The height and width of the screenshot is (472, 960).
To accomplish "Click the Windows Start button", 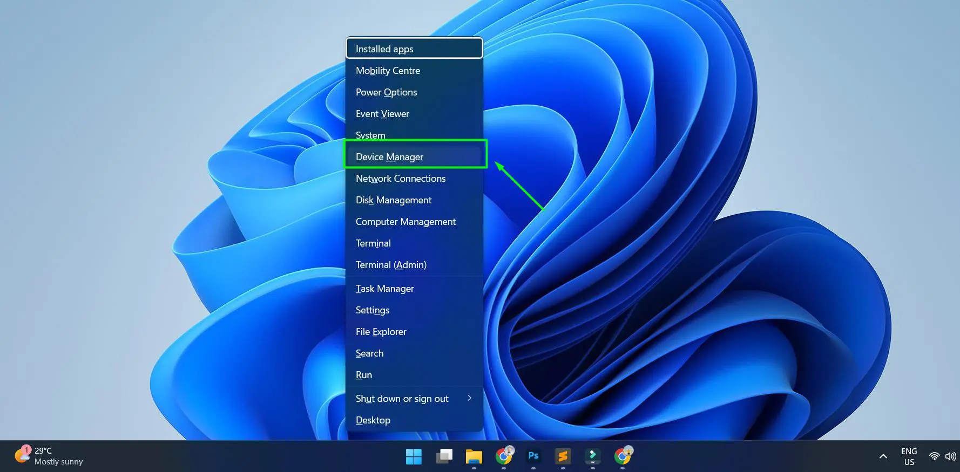I will [414, 456].
